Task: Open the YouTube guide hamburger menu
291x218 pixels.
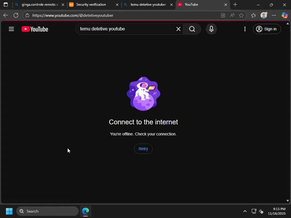Action: pos(11,29)
